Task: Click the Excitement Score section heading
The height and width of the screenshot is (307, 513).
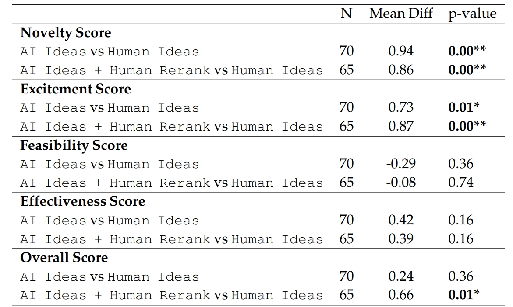Action: [75, 89]
